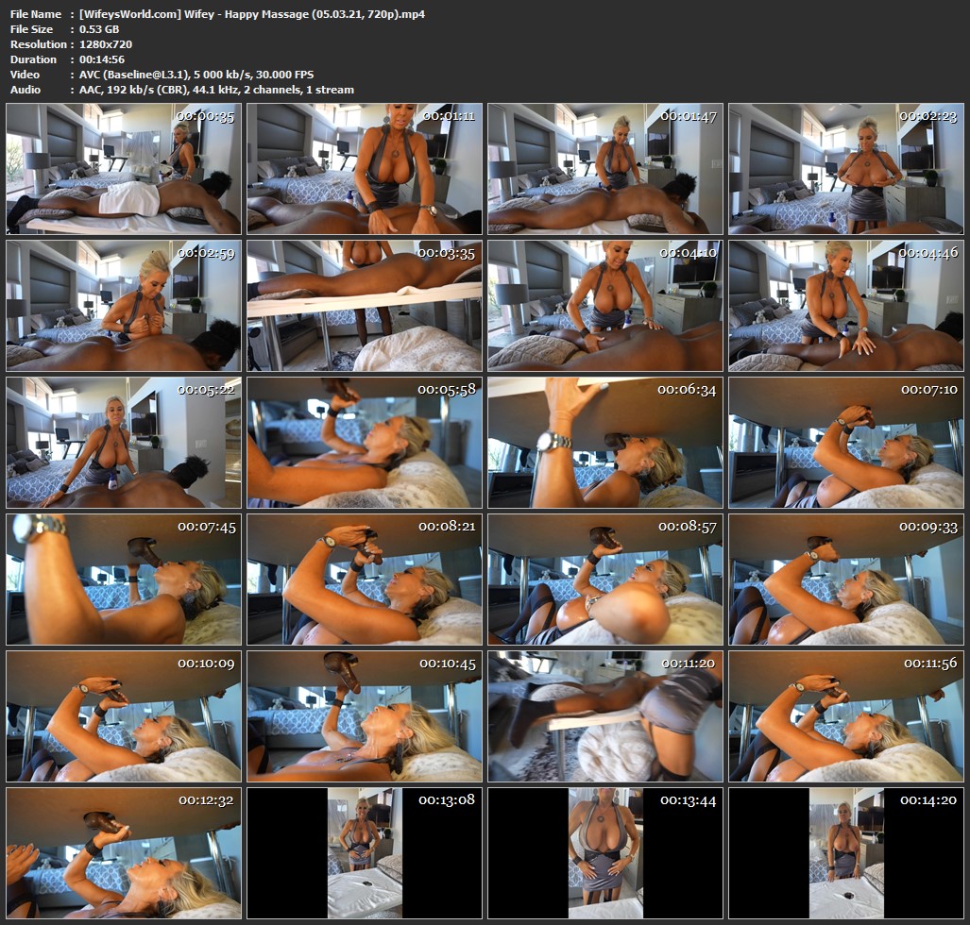Click the 'Resolution' label
This screenshot has height=925, width=970.
pyautogui.click(x=39, y=44)
